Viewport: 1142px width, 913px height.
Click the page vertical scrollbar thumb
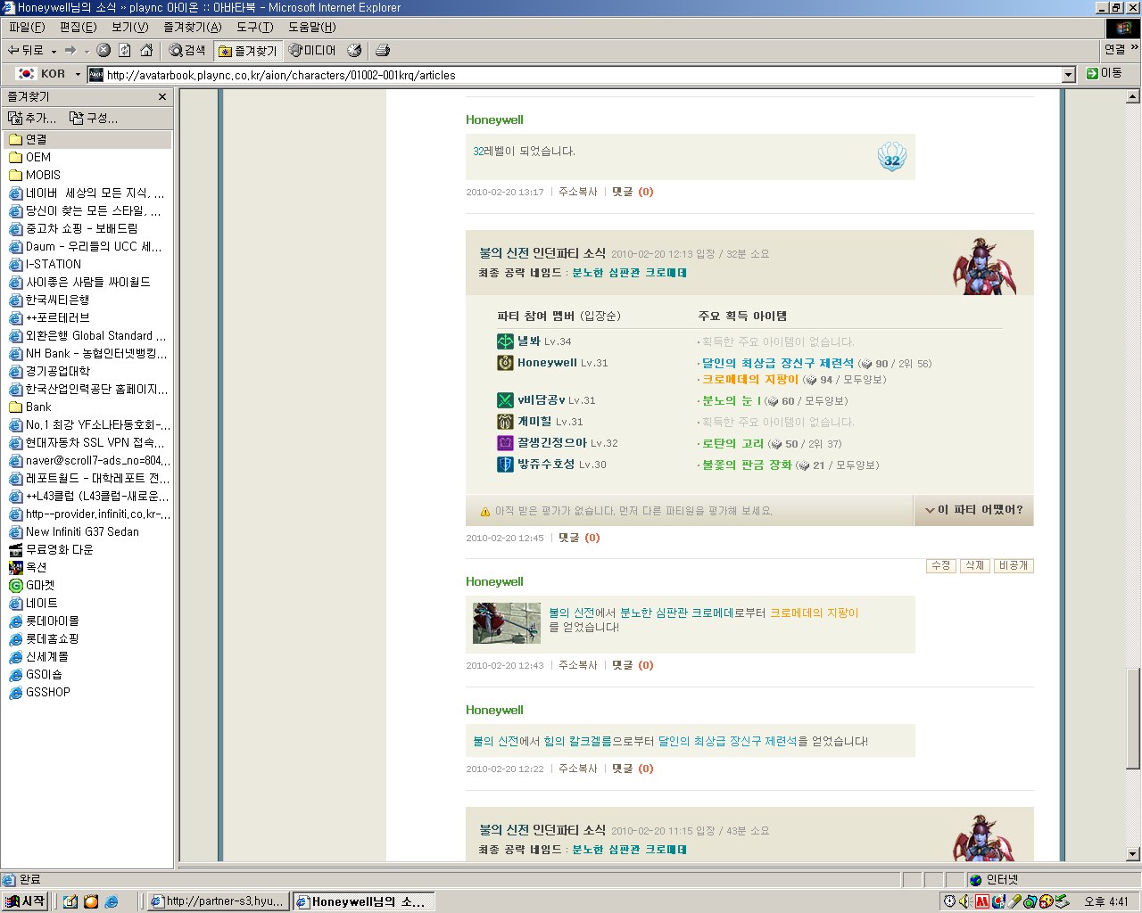tap(1133, 718)
